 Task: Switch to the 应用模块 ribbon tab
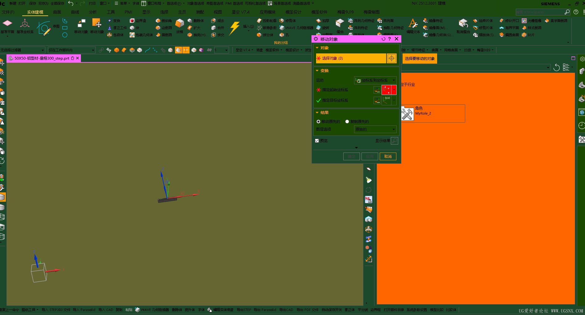pos(267,12)
